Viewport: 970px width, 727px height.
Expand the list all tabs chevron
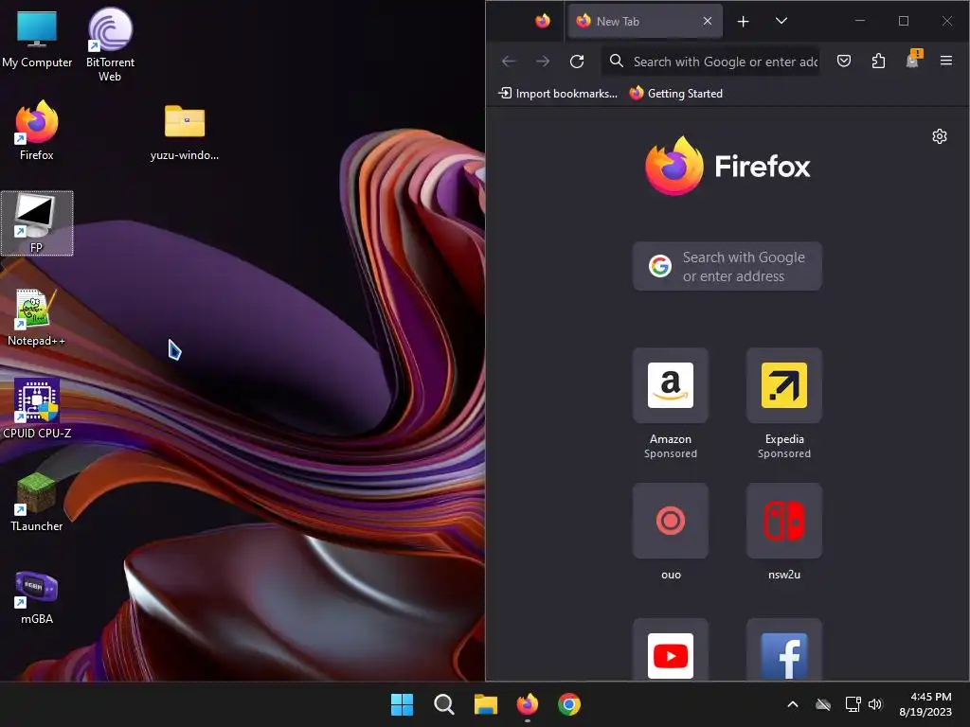781,21
